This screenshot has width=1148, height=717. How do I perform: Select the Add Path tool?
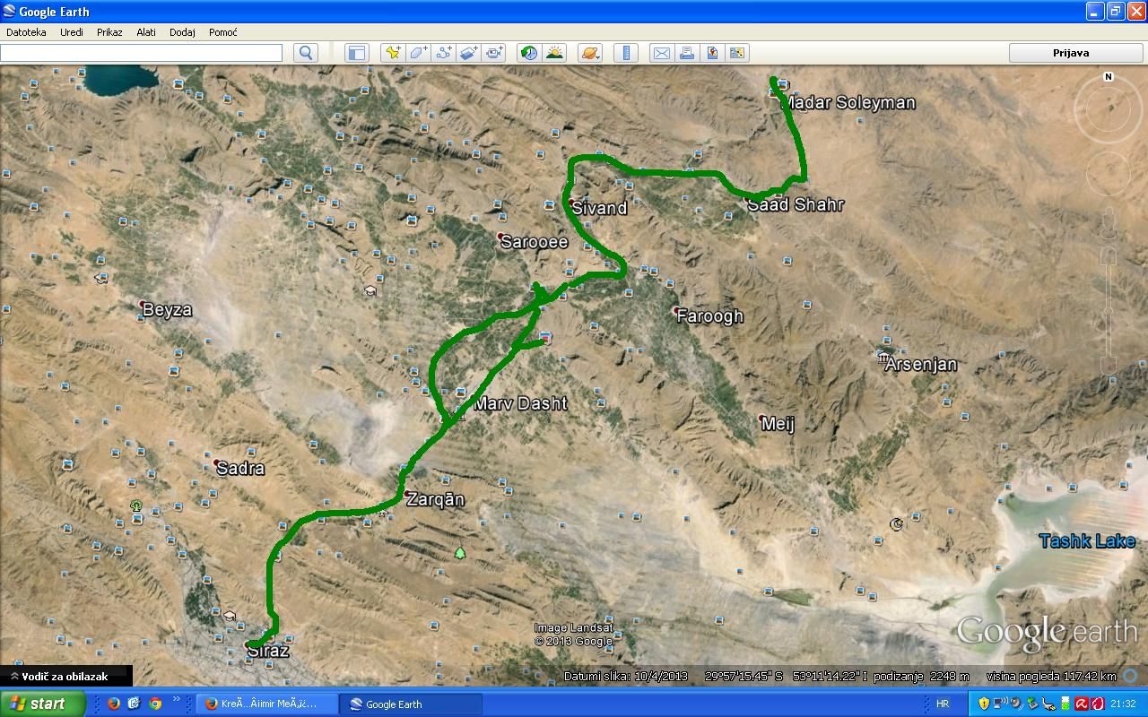(444, 53)
